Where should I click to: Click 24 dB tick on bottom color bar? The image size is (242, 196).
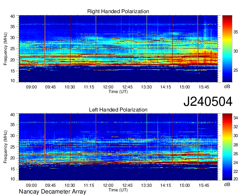[236, 163]
